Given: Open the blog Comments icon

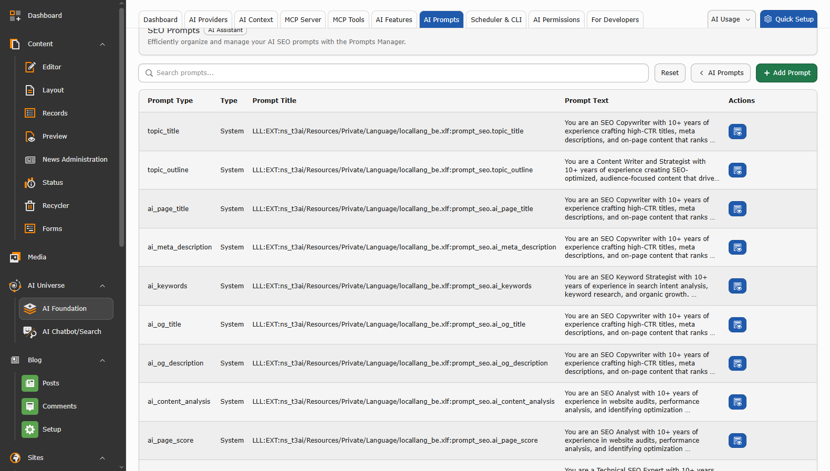Looking at the screenshot, I should (x=30, y=406).
